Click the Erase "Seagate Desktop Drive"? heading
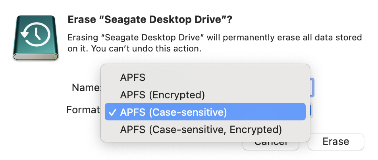378x160 pixels. 150,20
